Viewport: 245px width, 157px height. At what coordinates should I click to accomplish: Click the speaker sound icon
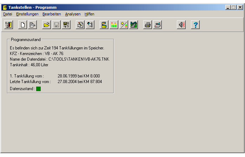(181, 25)
